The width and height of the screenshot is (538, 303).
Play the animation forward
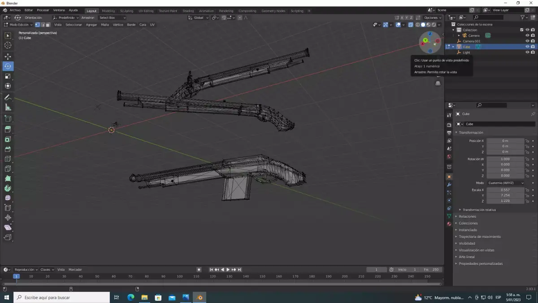point(228,269)
